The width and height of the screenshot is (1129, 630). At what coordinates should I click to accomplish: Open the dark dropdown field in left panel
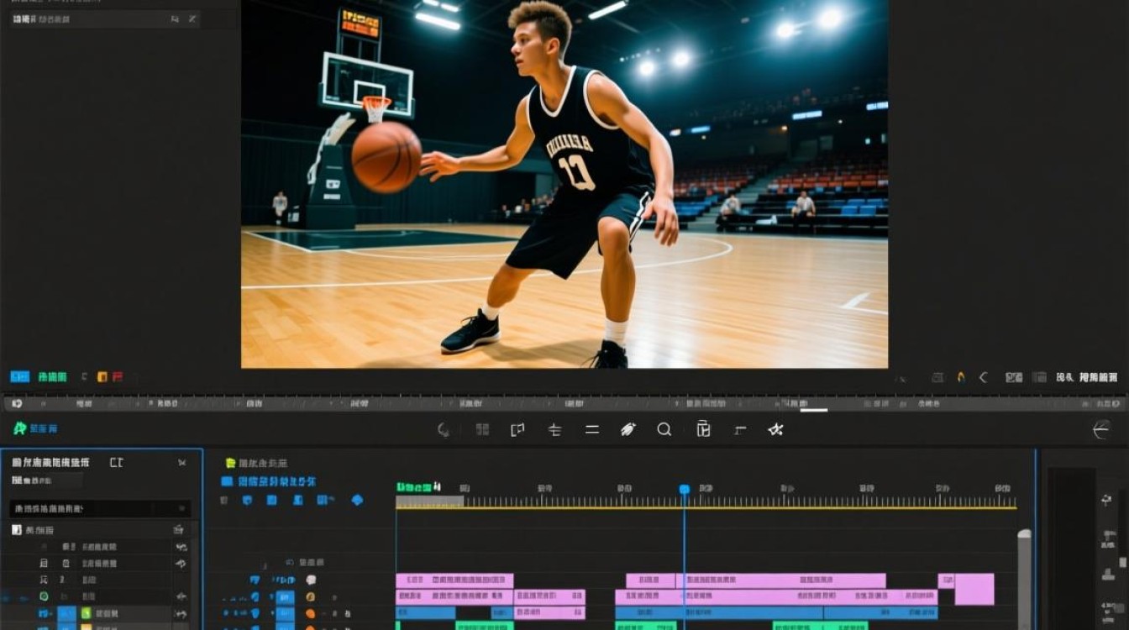pos(100,509)
